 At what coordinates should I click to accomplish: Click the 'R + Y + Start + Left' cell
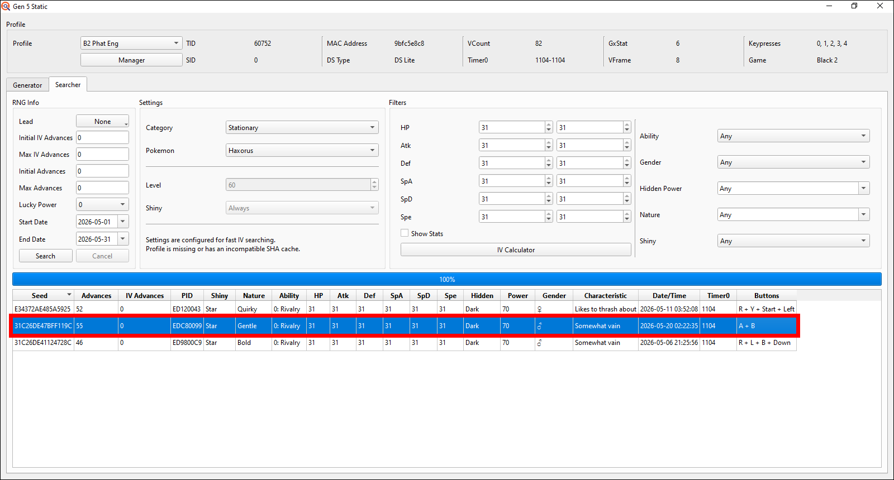point(767,309)
